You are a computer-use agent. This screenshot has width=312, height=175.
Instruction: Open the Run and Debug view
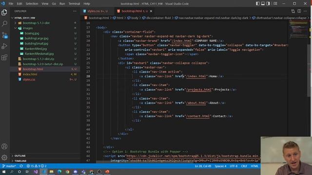point(4,46)
